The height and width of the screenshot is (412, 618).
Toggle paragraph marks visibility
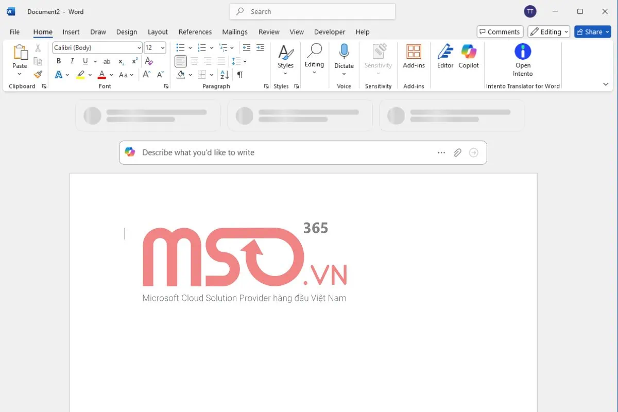(x=239, y=74)
